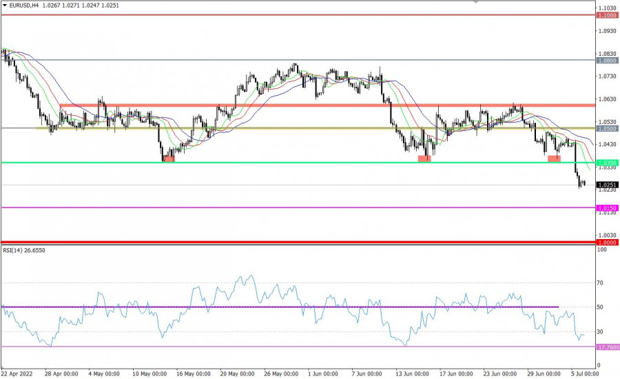Click the chart shift triangle marker at top

[x=475, y=3]
